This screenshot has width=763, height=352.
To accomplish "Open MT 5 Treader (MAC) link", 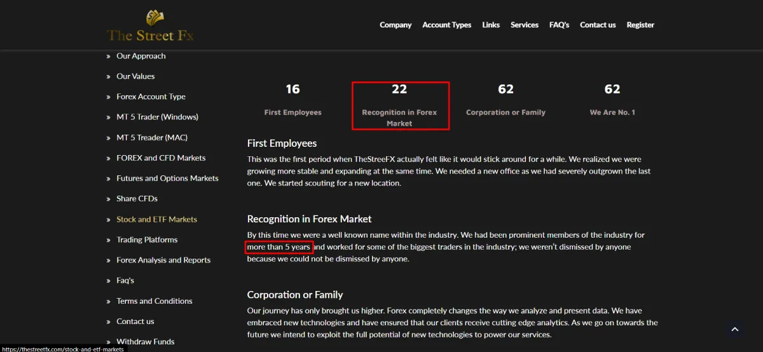I will [152, 137].
